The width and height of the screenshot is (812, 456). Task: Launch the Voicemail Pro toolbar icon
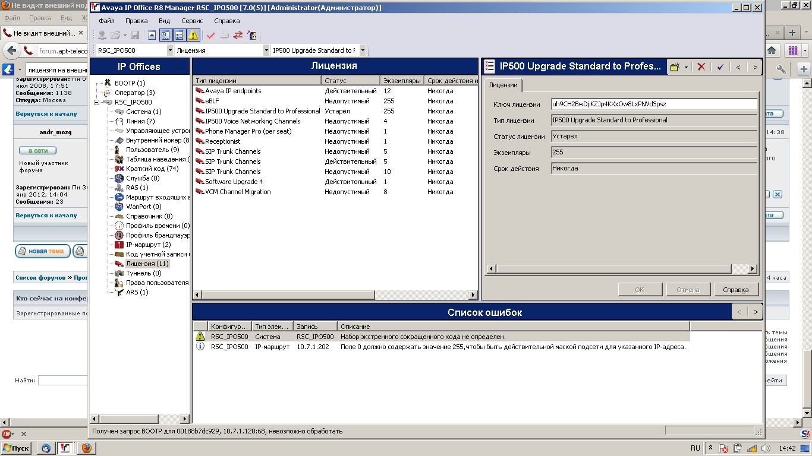tap(251, 35)
